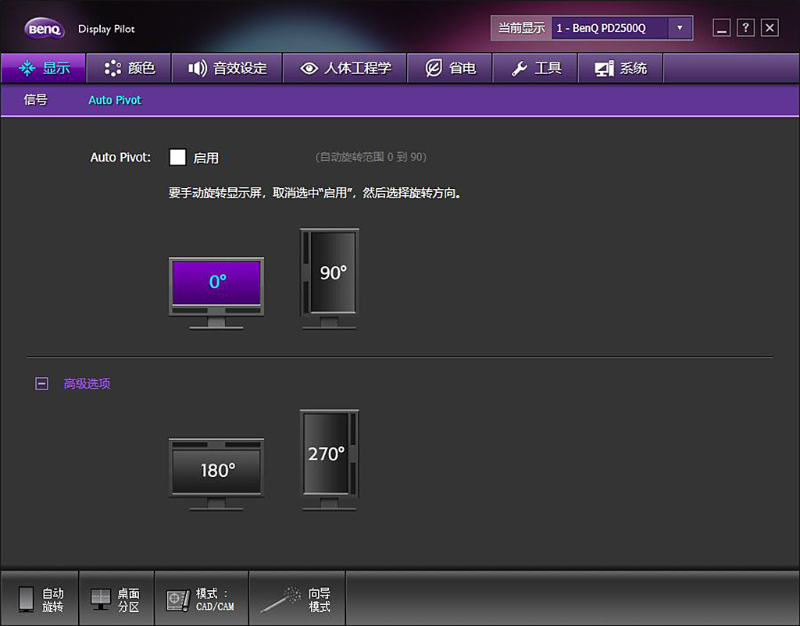Switch to the 颜色 (Color) tab
The height and width of the screenshot is (626, 800).
tap(129, 68)
